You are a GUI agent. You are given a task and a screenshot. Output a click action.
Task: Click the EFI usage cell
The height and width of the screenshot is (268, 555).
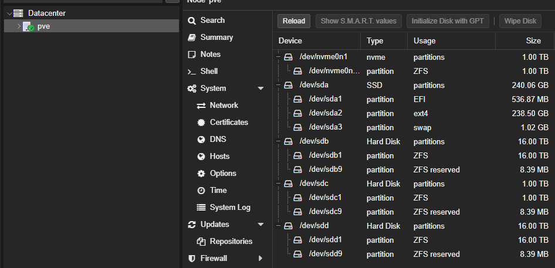click(x=419, y=100)
